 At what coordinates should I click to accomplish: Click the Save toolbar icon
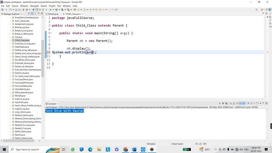point(16,10)
